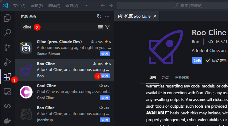Screen dimensions: 228x126
Task: Click the 扩展: 商店 panel title
Action: tap(28, 16)
